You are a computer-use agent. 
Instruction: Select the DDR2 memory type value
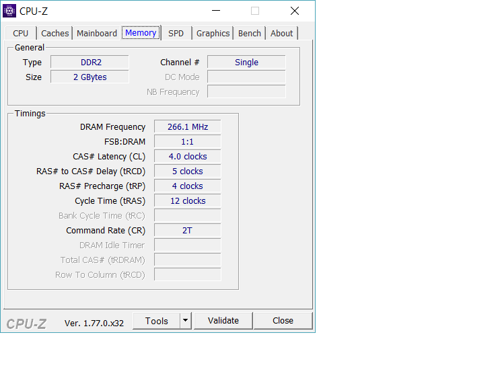(x=90, y=62)
